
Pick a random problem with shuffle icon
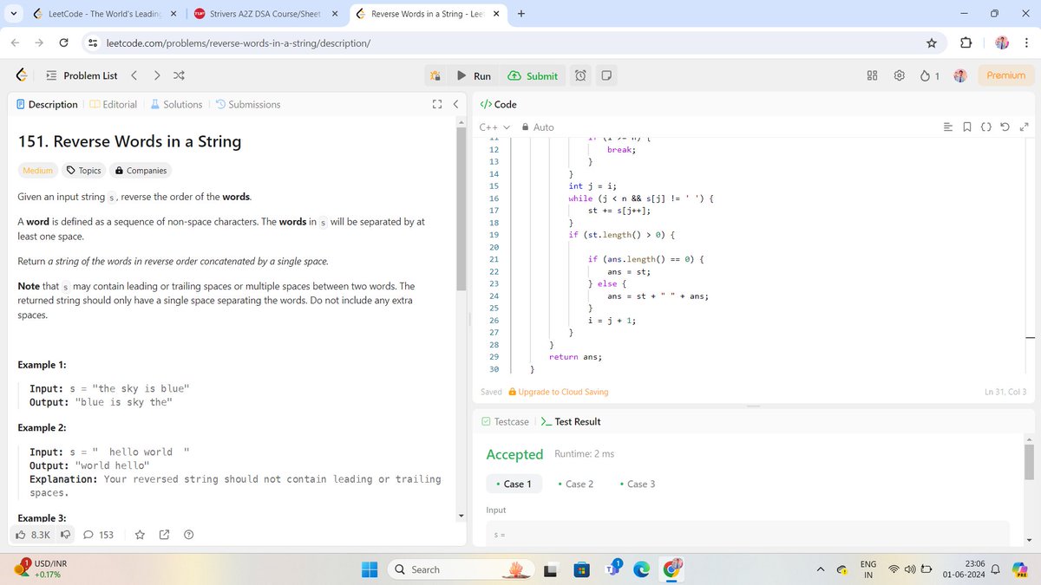click(x=179, y=75)
